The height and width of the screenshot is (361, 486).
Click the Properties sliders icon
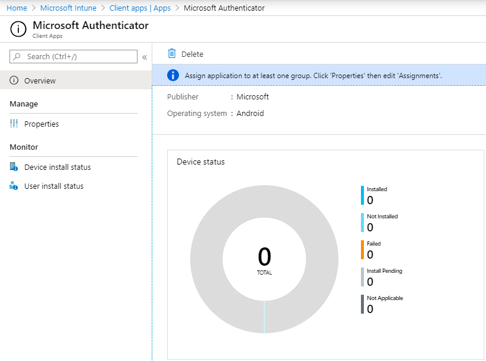(x=14, y=124)
